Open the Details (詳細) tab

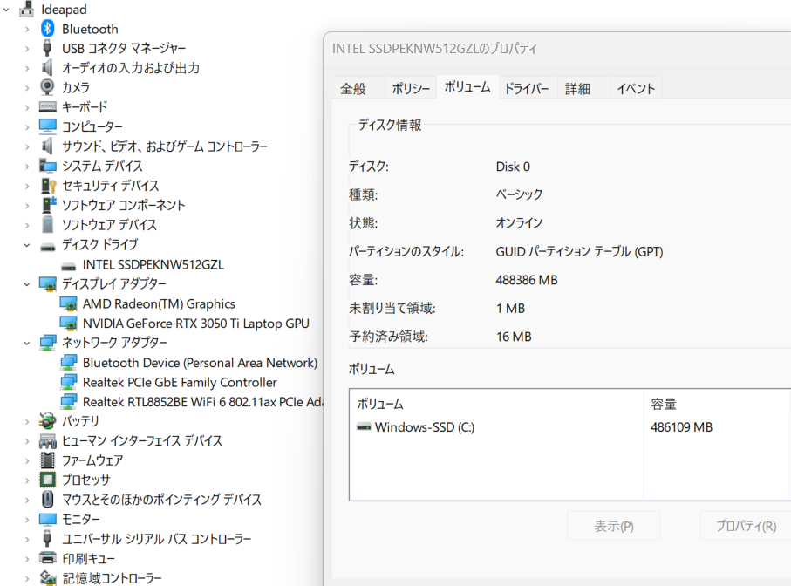point(577,89)
